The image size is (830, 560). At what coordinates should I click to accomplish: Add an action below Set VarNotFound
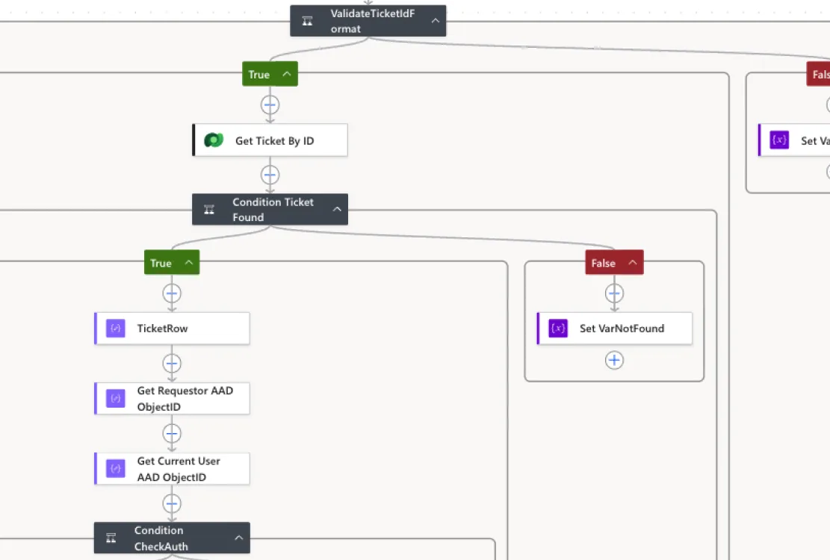click(x=614, y=361)
